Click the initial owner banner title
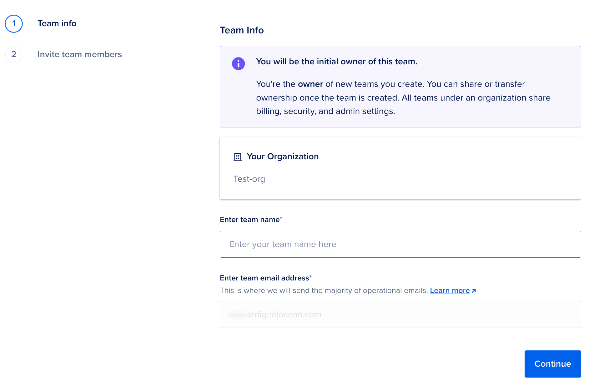594x386 pixels. click(336, 62)
